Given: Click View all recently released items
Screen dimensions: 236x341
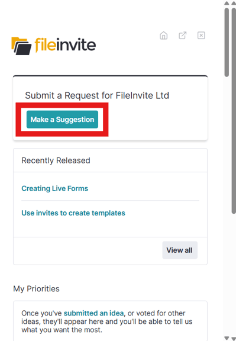Looking at the screenshot, I should [x=180, y=250].
